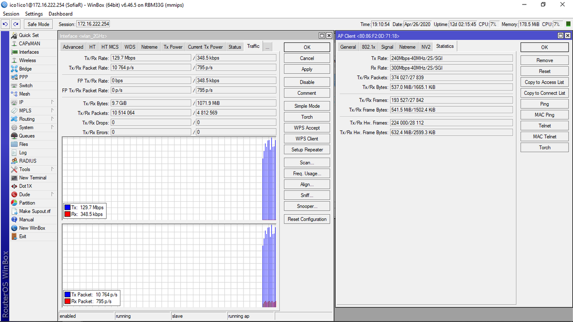This screenshot has height=322, width=573.
Task: Open the Signal tab in AP Client
Action: pos(387,47)
